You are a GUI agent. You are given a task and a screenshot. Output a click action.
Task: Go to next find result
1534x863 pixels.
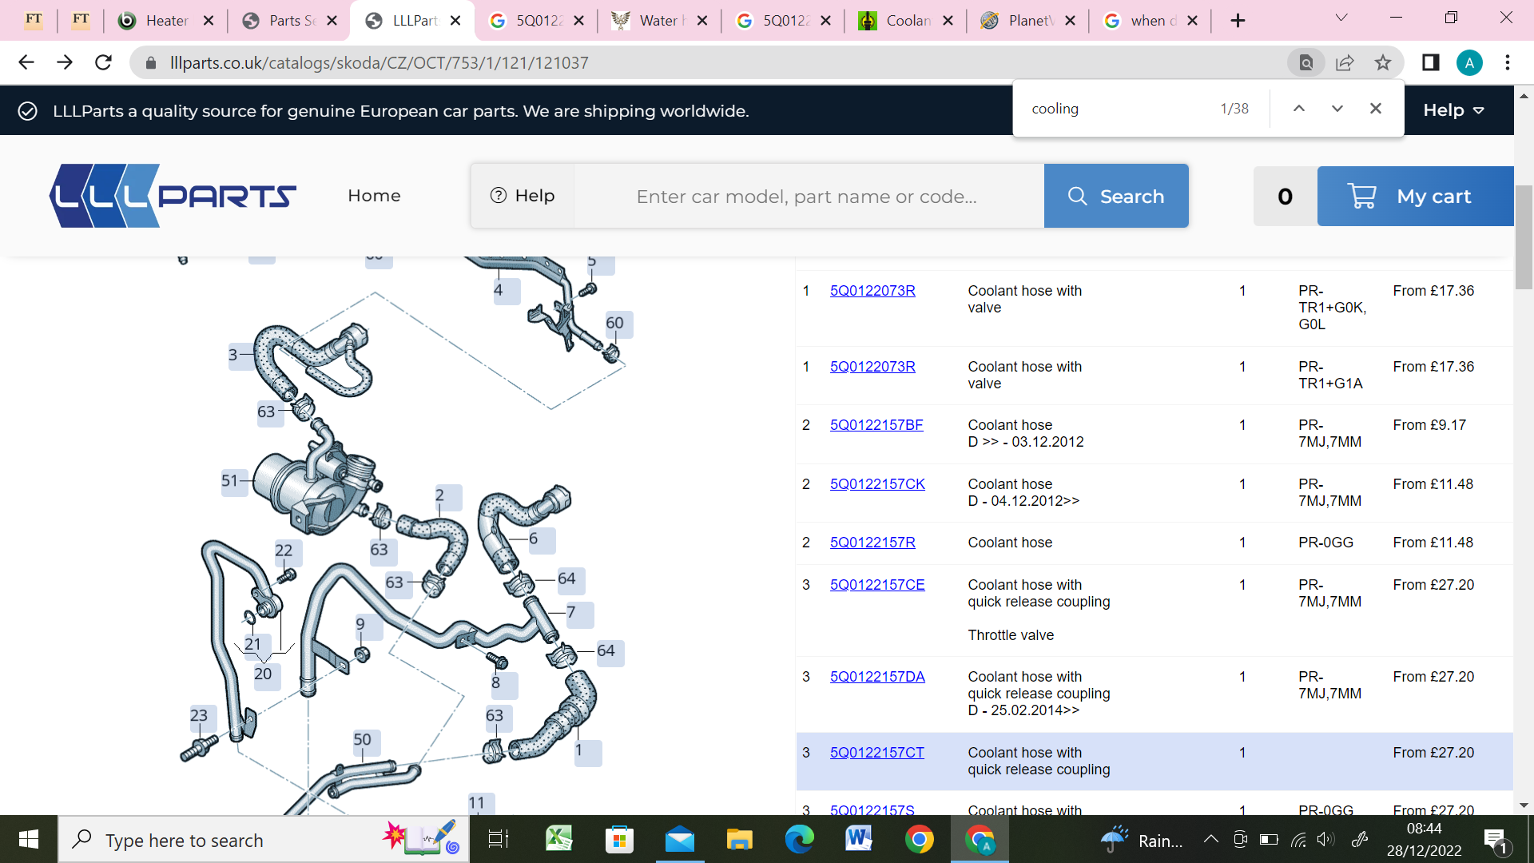point(1337,109)
